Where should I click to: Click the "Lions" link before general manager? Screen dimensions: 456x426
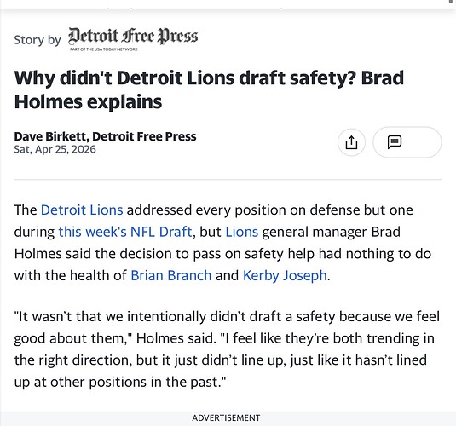click(x=242, y=232)
